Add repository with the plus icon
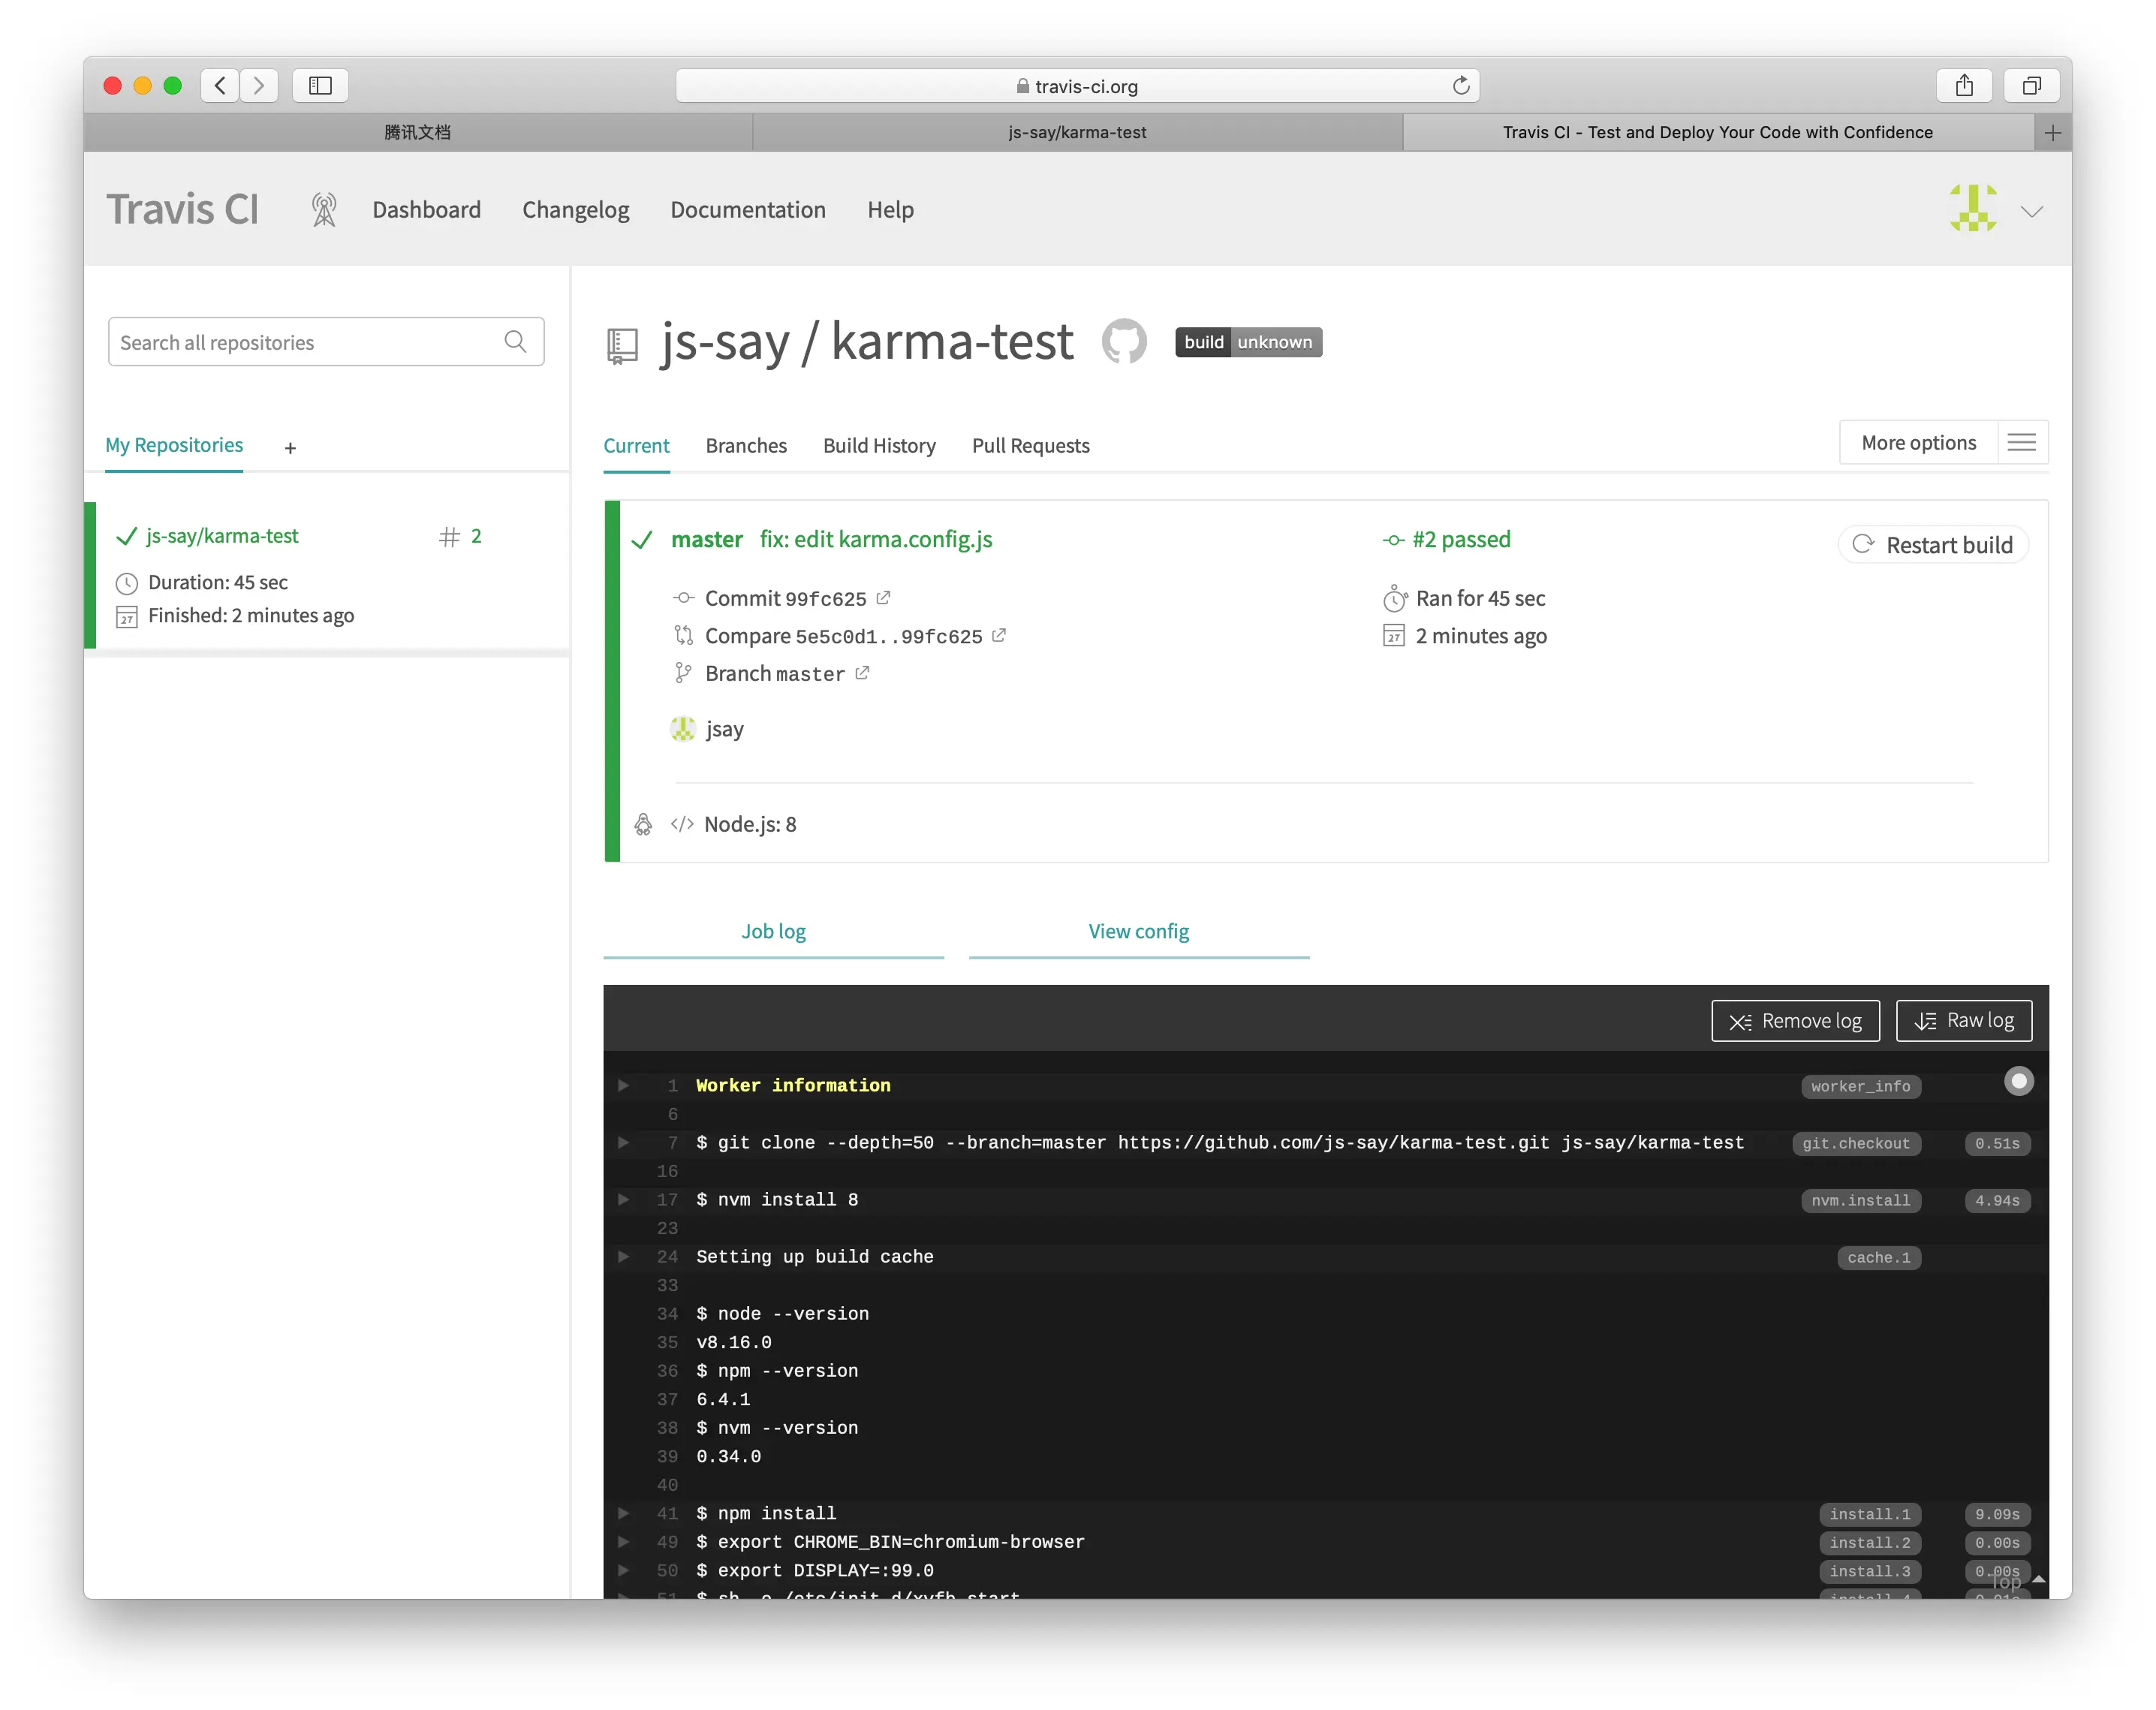Image resolution: width=2156 pixels, height=1710 pixels. click(x=290, y=448)
